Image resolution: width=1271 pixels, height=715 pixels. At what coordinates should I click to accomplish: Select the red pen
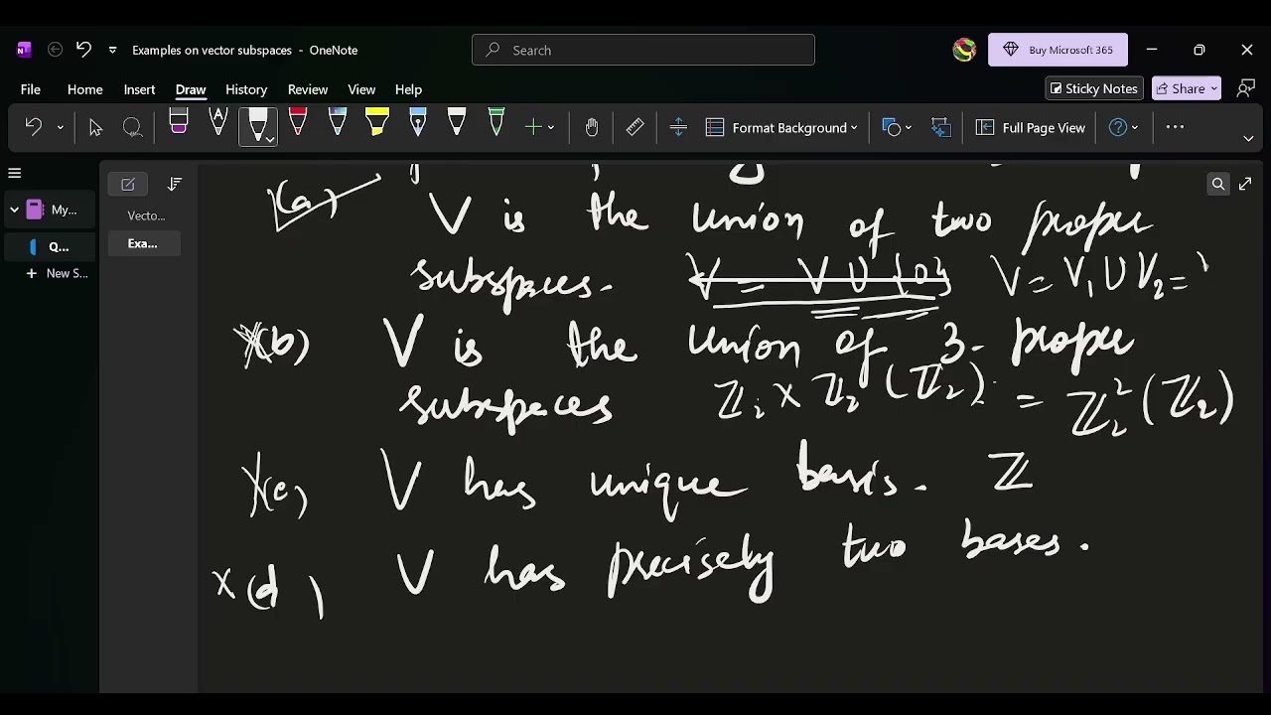(x=297, y=123)
